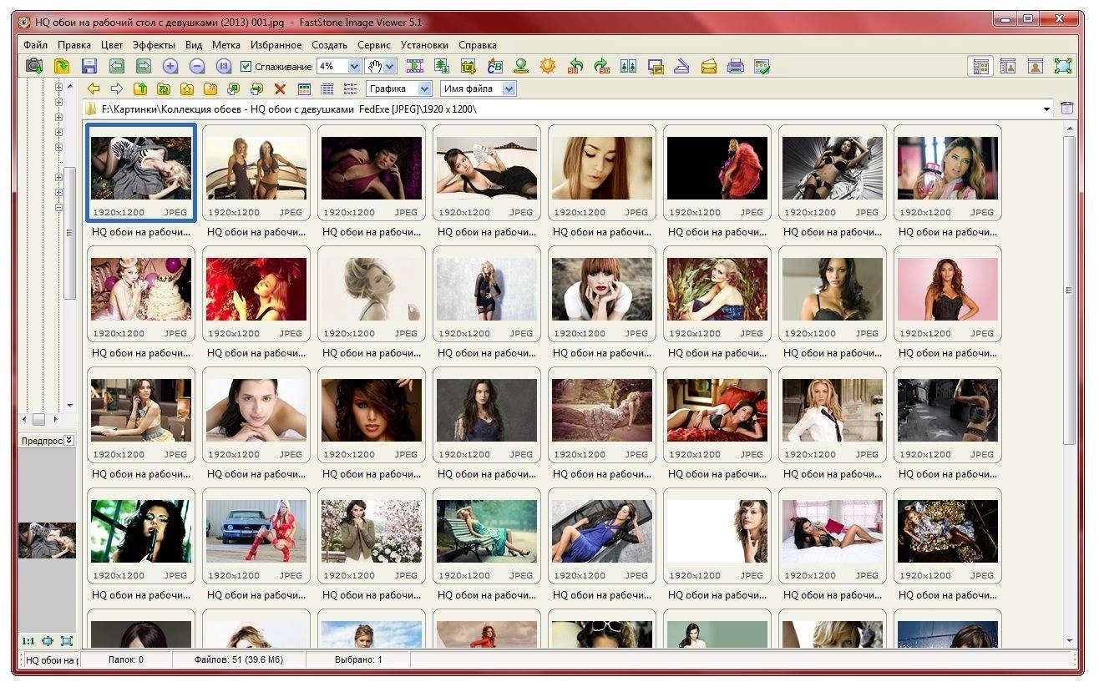Click the crop board icon
This screenshot has width=1099, height=692.
coord(468,66)
